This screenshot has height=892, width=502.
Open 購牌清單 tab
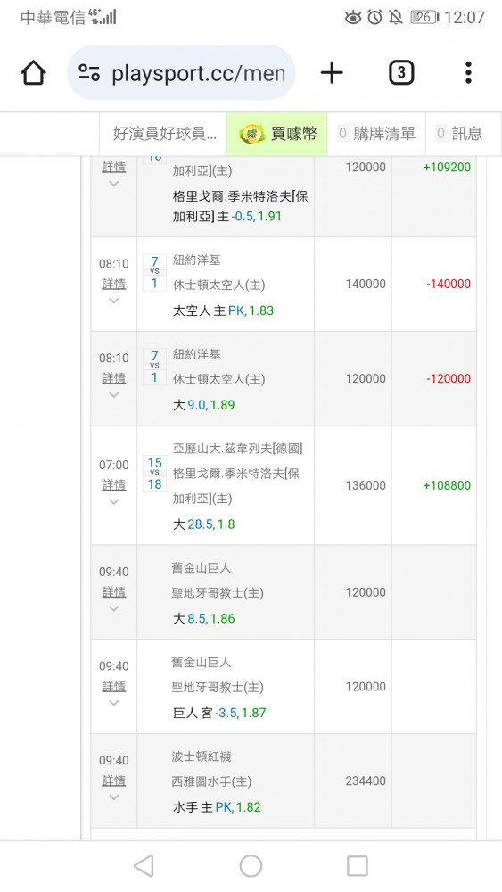(377, 134)
